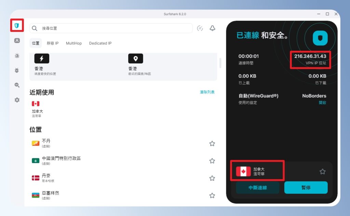
Task: Favorite 不丹 by clicking its star
Action: tap(212, 144)
